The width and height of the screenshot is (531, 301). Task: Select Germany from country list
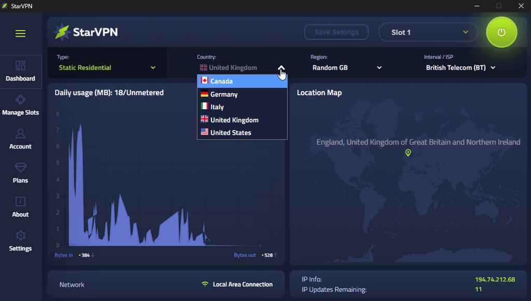[242, 94]
